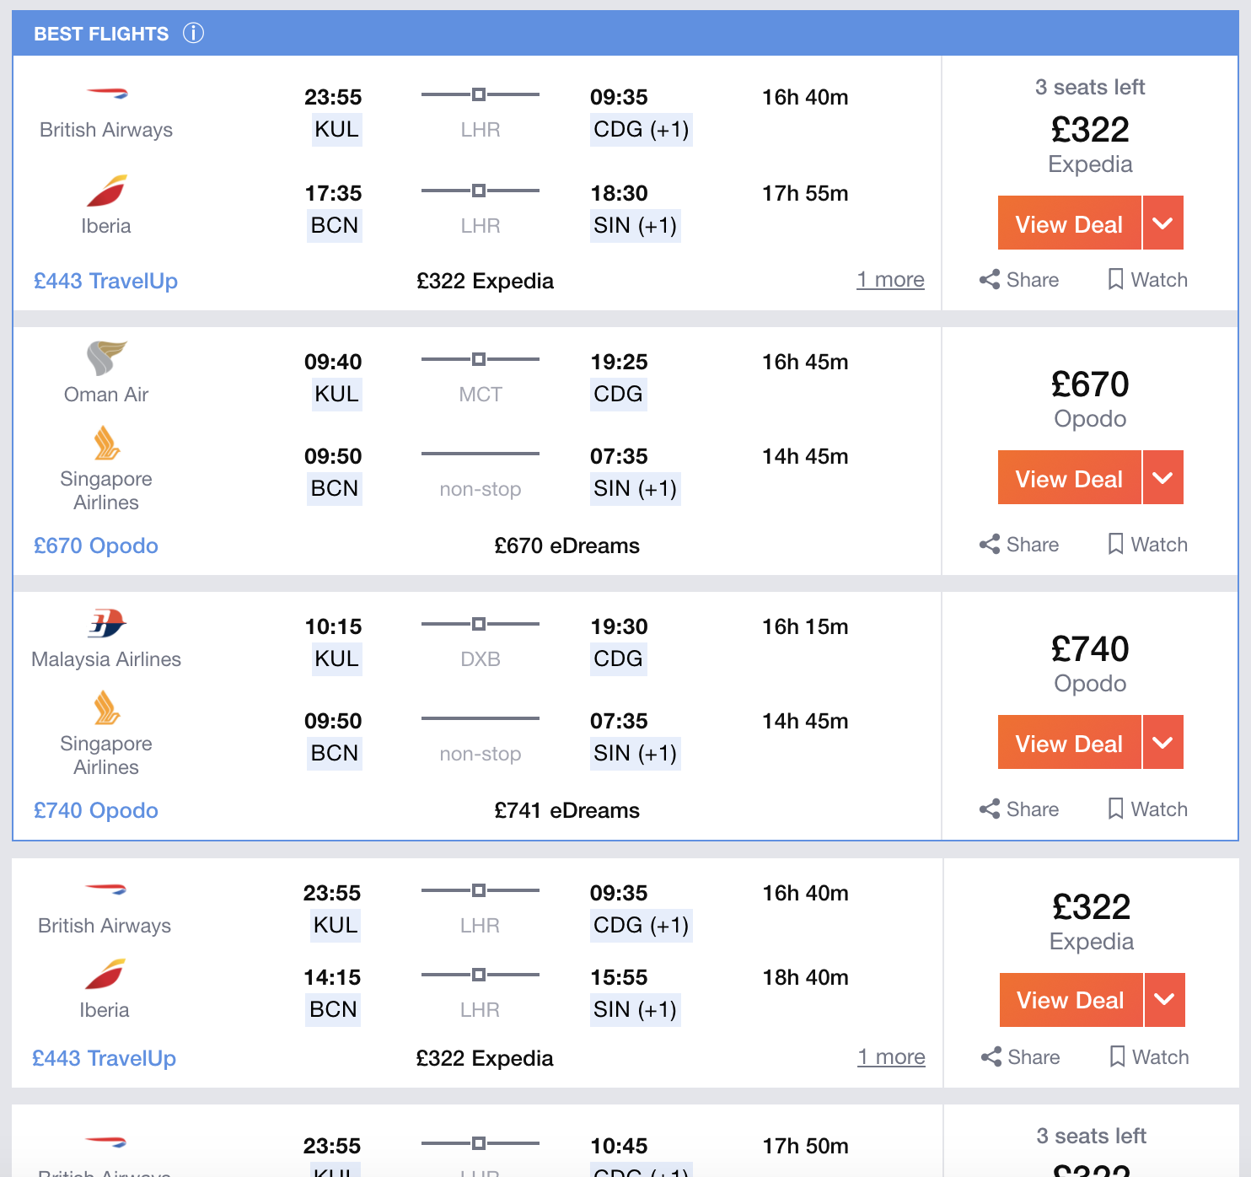
Task: Expand deal options arrow for first £322 flight
Action: coord(1163,223)
